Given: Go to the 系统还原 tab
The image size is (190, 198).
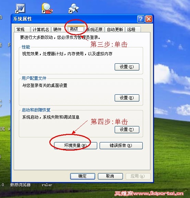Looking at the screenshot, I should (x=95, y=29).
